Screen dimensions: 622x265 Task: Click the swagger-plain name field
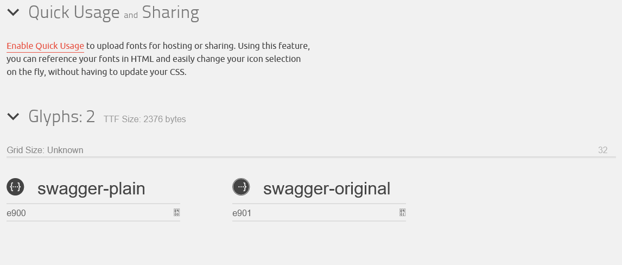click(x=103, y=189)
